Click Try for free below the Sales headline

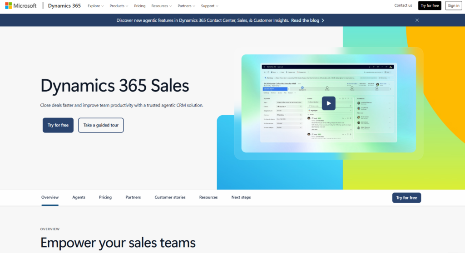(58, 125)
